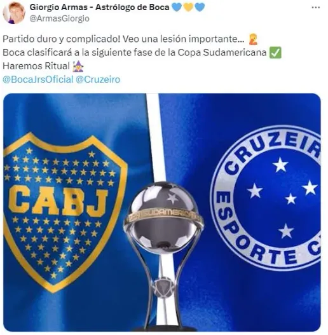Screen dimensions: 328x335
Task: Open the @Cruzeiro mention link
Action: coord(98,79)
